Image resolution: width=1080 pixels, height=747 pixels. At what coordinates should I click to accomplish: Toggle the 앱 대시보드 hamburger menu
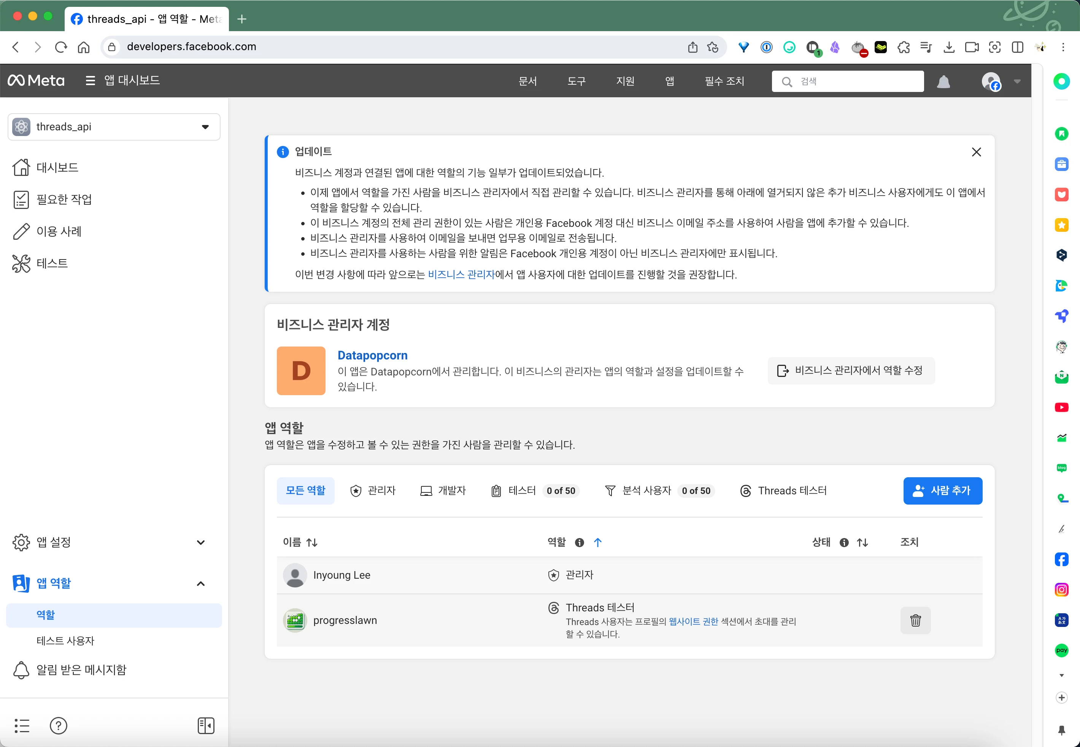91,81
